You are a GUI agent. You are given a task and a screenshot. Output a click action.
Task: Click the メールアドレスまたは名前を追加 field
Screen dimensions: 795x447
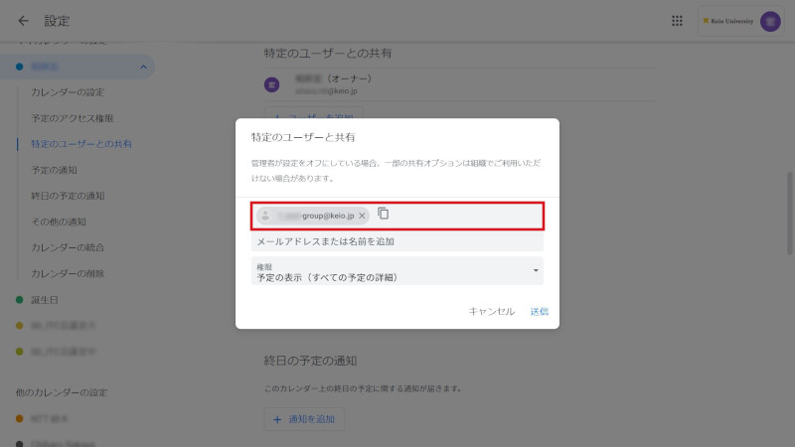click(397, 241)
